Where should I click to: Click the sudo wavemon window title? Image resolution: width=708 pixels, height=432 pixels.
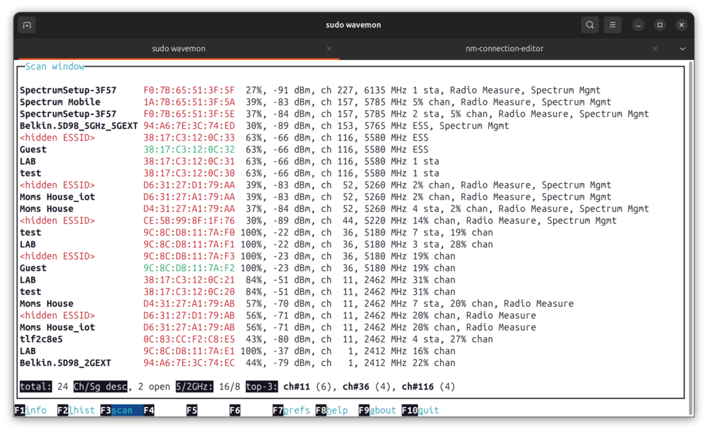click(x=354, y=25)
